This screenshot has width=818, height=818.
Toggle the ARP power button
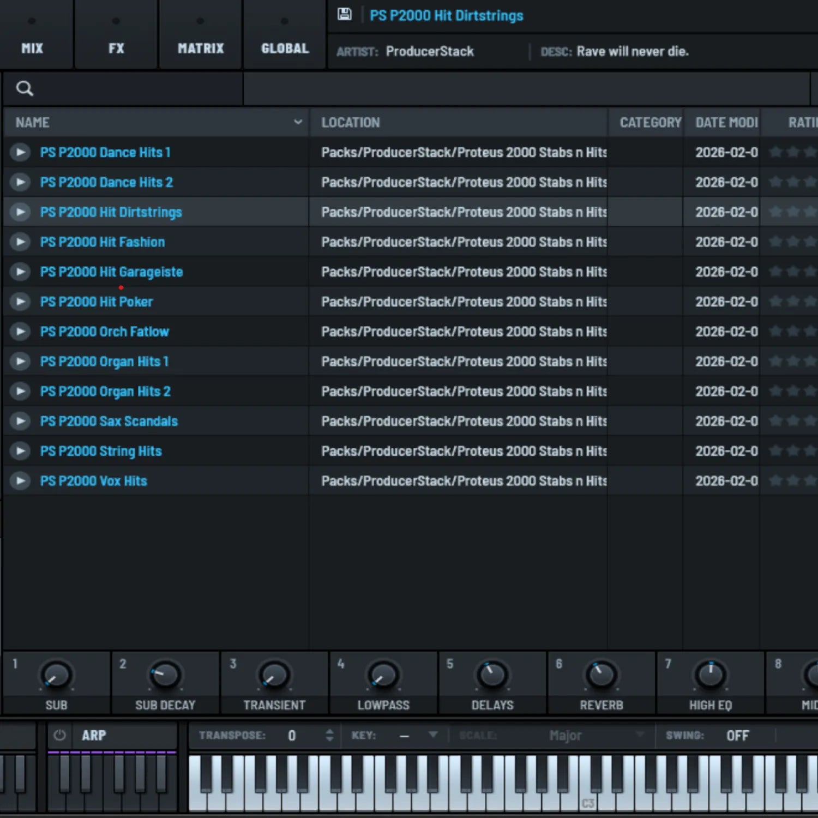59,735
